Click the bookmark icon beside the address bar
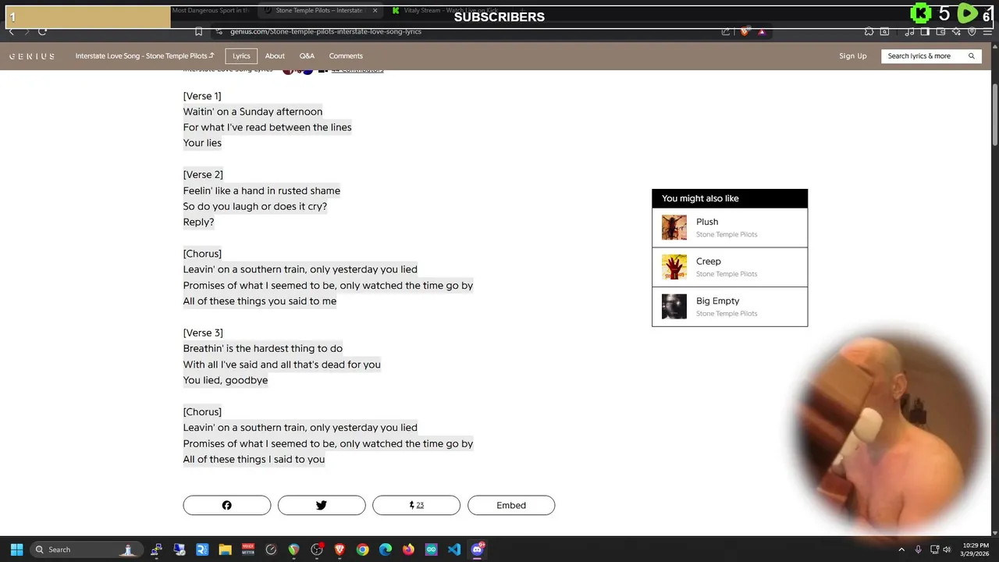 click(198, 31)
